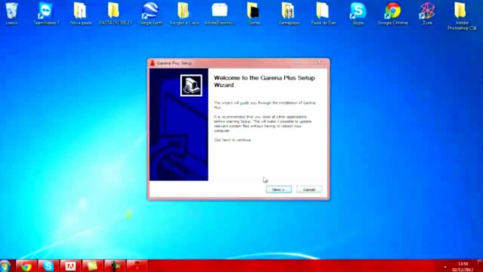Launch Zune desktop shortcut
This screenshot has width=483, height=272.
tap(427, 14)
